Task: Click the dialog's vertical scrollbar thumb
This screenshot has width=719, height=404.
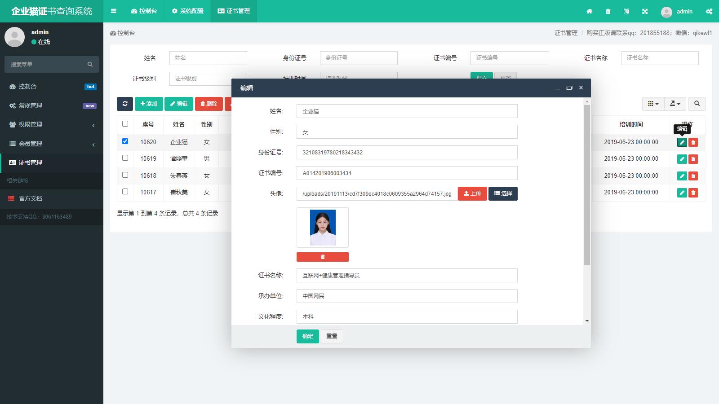Action: point(587,184)
